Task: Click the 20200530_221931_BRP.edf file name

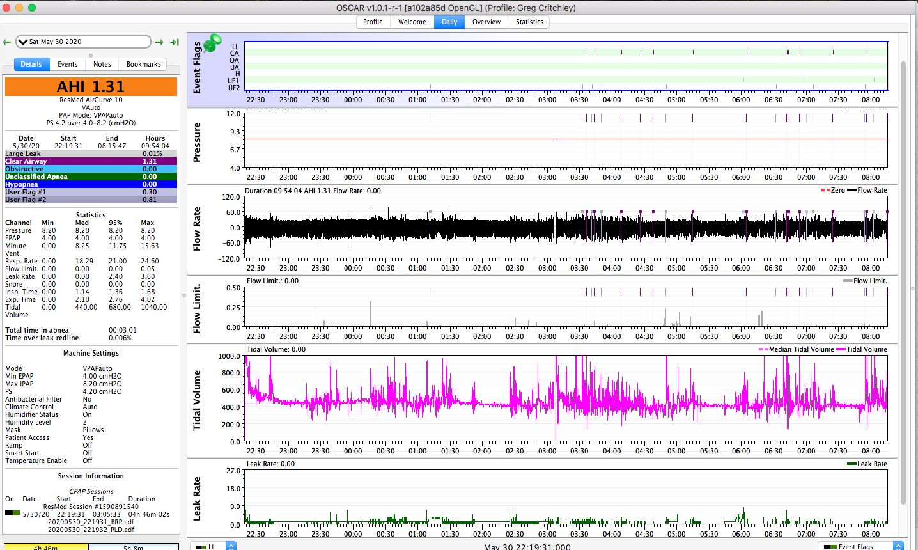Action: (x=91, y=522)
